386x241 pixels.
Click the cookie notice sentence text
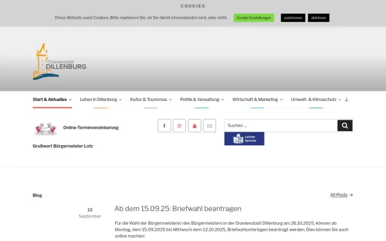click(141, 18)
